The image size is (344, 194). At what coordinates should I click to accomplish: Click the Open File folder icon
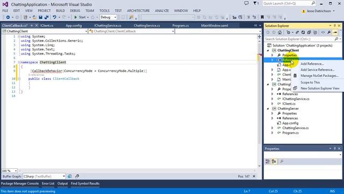tap(34, 17)
